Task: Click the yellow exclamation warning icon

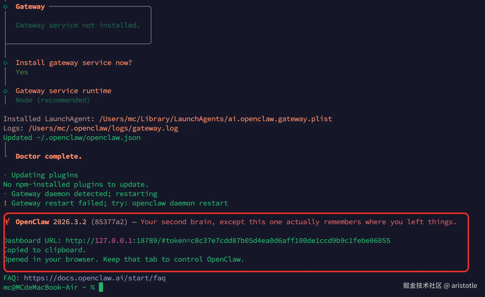Action: click(5, 203)
